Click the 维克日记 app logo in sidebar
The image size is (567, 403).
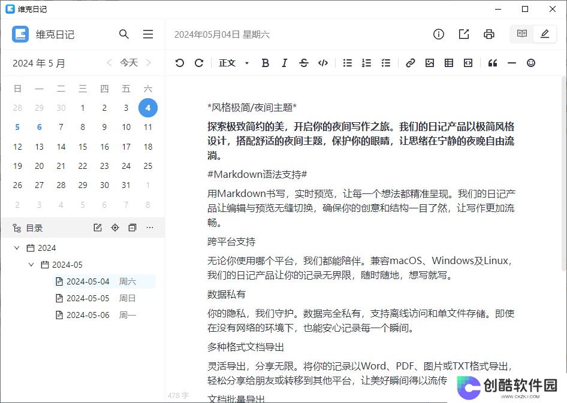20,34
